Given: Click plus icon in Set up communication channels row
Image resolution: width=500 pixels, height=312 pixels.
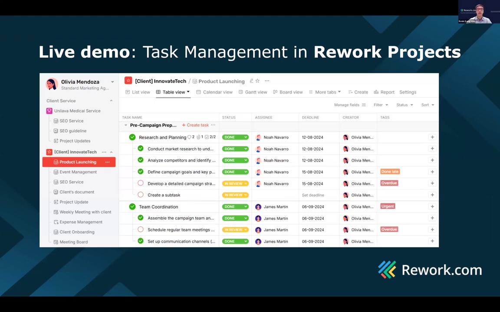Looking at the screenshot, I should [x=432, y=241].
